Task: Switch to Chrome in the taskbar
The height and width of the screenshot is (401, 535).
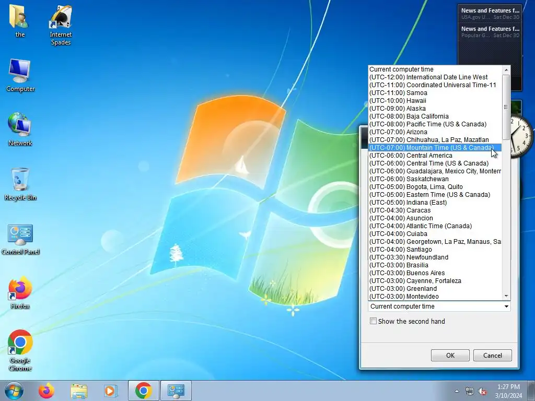Action: (143, 391)
